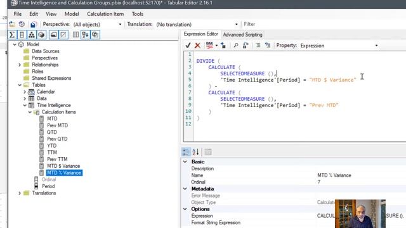406x228 pixels.
Task: Select the Prev MTD calculation item
Action: pyautogui.click(x=58, y=125)
